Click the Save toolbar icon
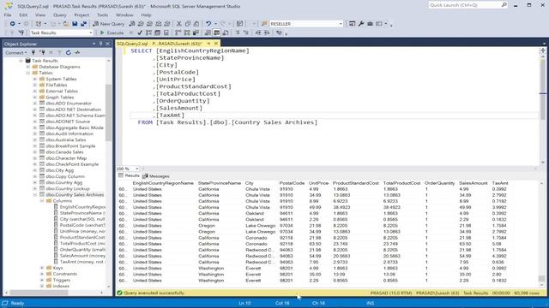This screenshot has height=308, width=549. pos(75,24)
